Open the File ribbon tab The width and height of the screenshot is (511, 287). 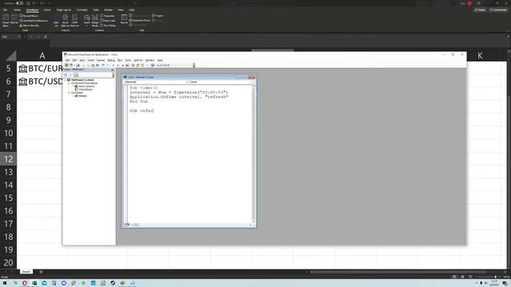click(x=5, y=10)
